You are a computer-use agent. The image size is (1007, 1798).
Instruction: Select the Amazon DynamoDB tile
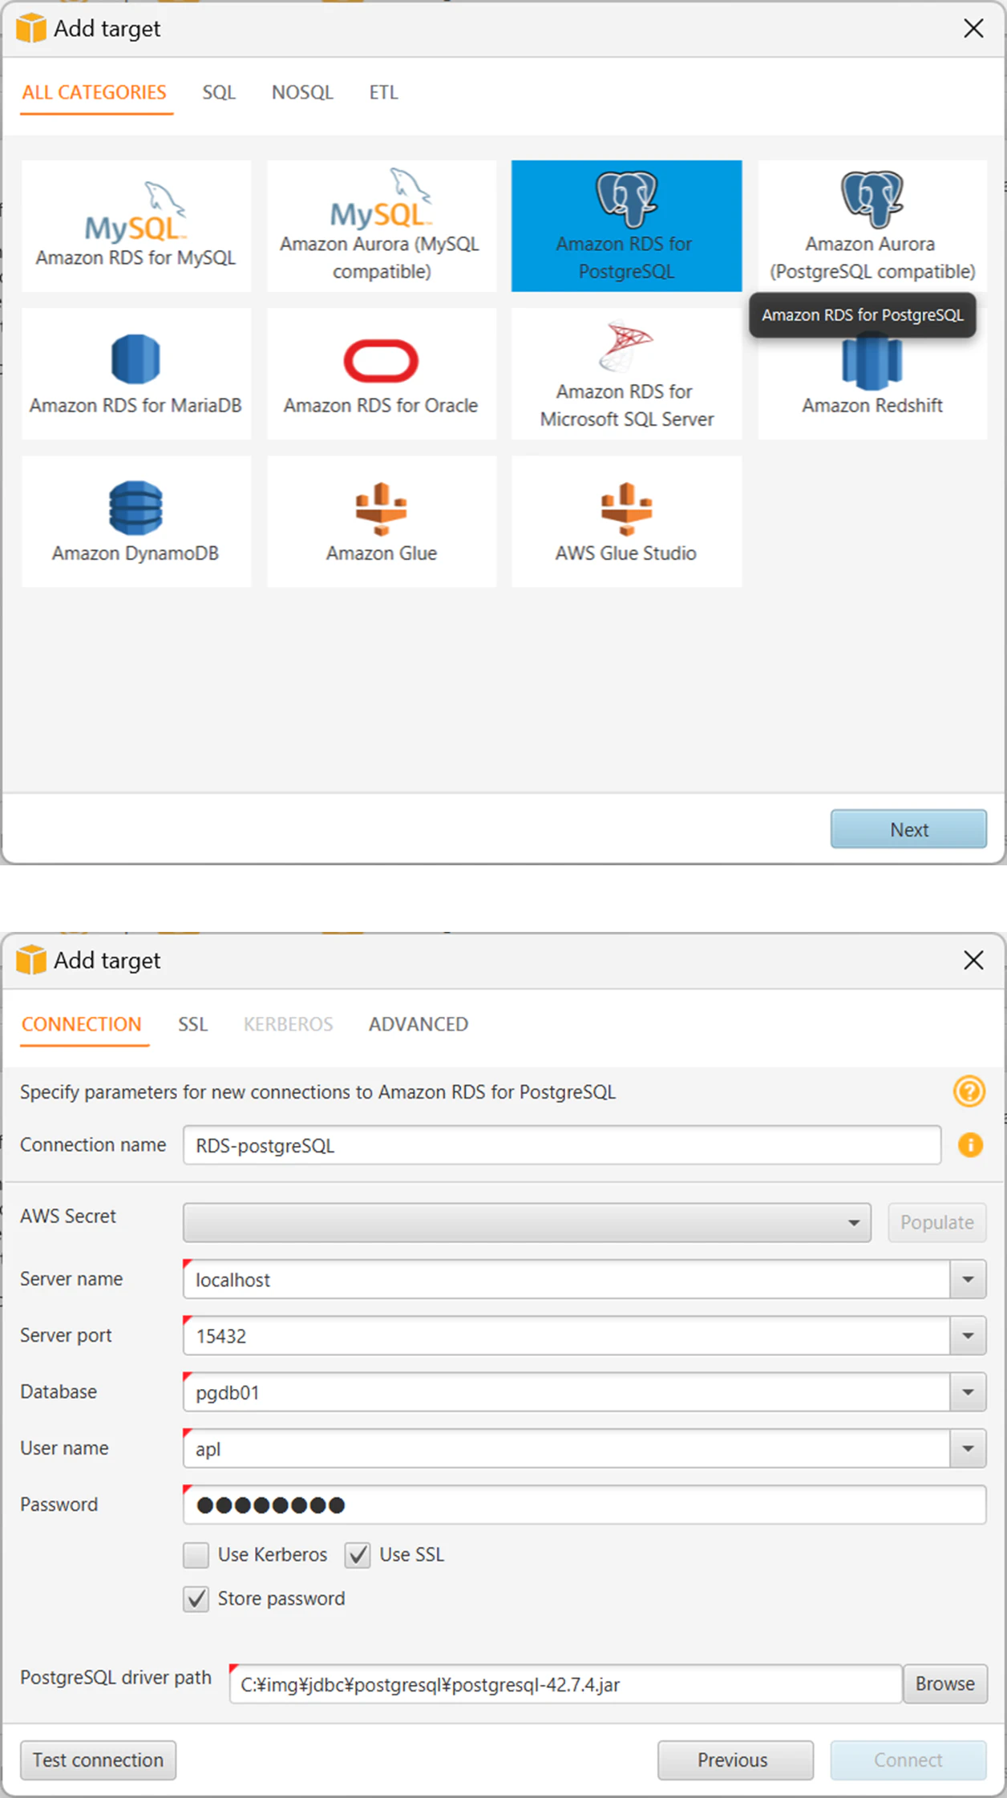click(136, 521)
